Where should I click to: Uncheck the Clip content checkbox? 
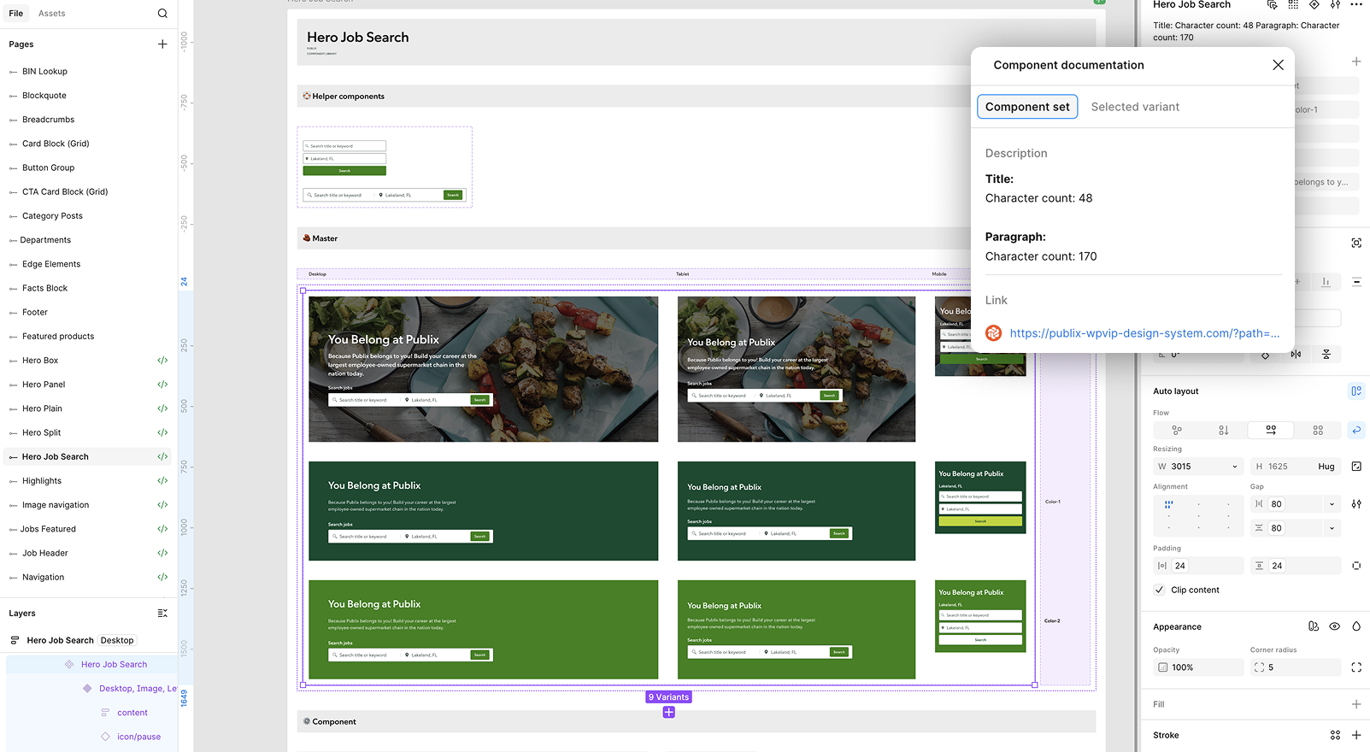[x=1160, y=590]
